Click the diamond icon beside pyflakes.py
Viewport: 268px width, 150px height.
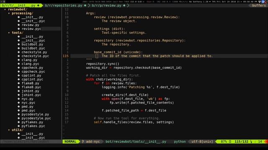[x=18, y=122]
